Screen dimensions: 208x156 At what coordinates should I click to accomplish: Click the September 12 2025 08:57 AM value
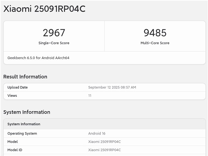coord(112,87)
